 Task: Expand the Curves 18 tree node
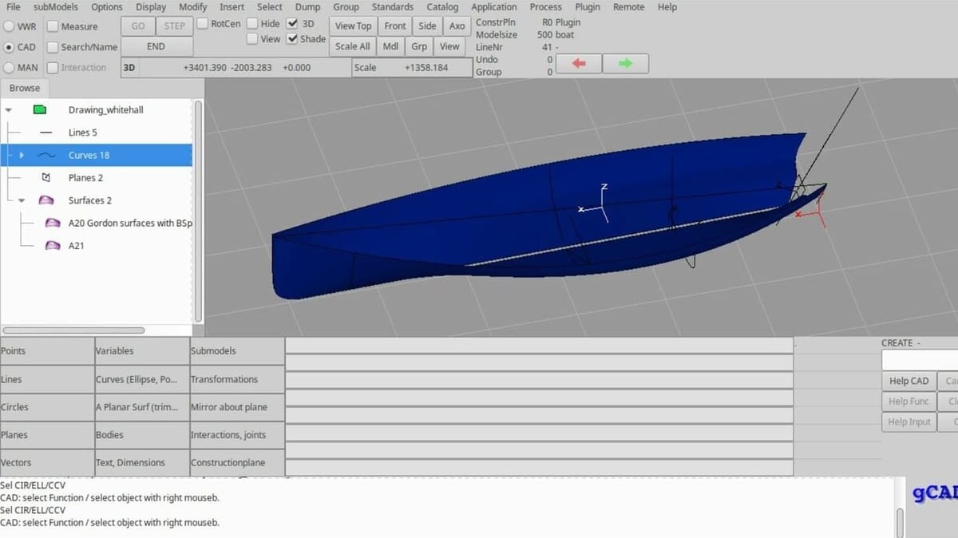click(x=22, y=155)
